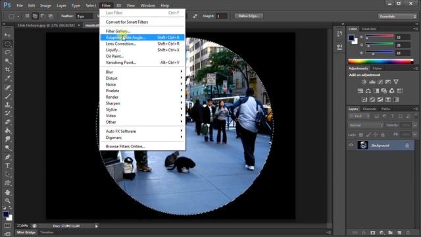Choose Intersect with selection mode

coord(51,16)
